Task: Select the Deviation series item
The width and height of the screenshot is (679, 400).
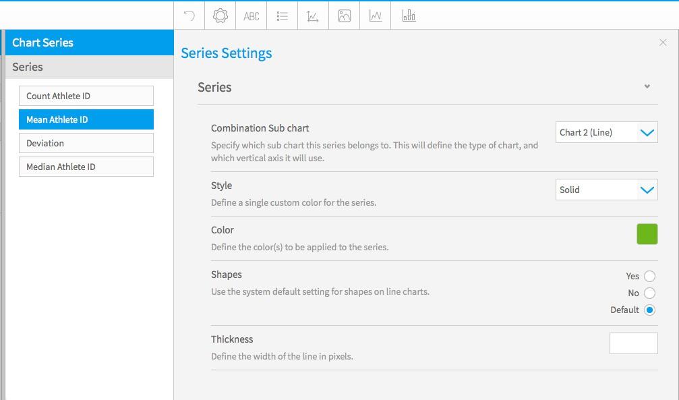Action: click(86, 143)
